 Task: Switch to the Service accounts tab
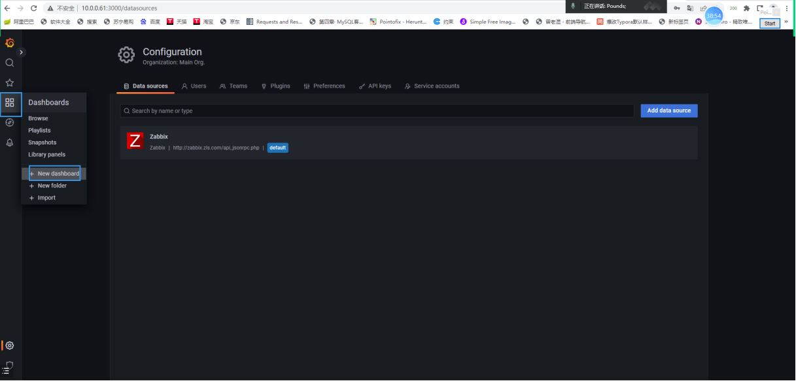click(432, 86)
